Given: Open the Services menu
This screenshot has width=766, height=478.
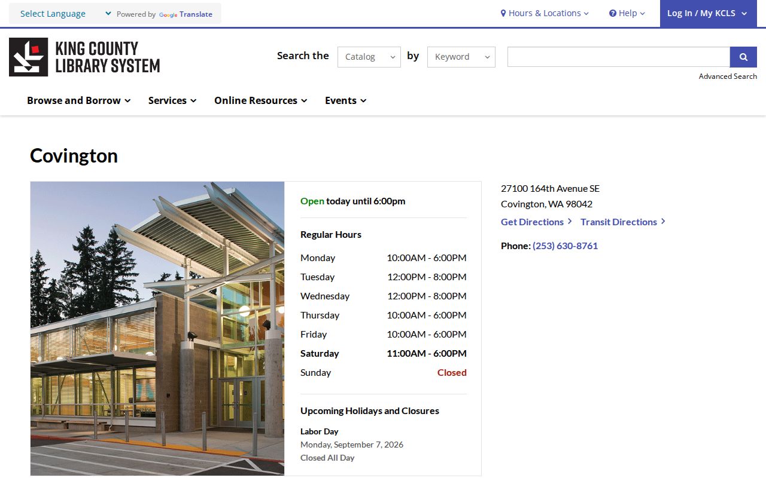Looking at the screenshot, I should (x=172, y=100).
